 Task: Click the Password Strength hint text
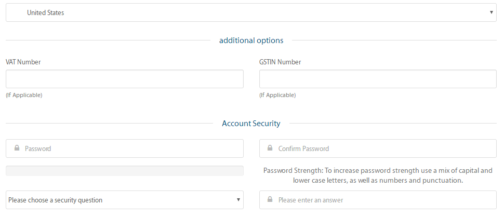pos(378,175)
